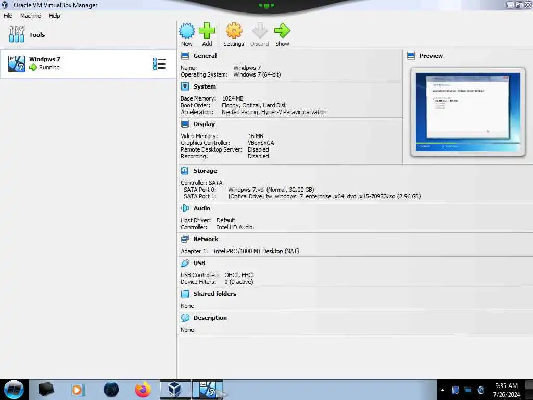
Task: Click the Display section monitor icon
Action: [185, 124]
